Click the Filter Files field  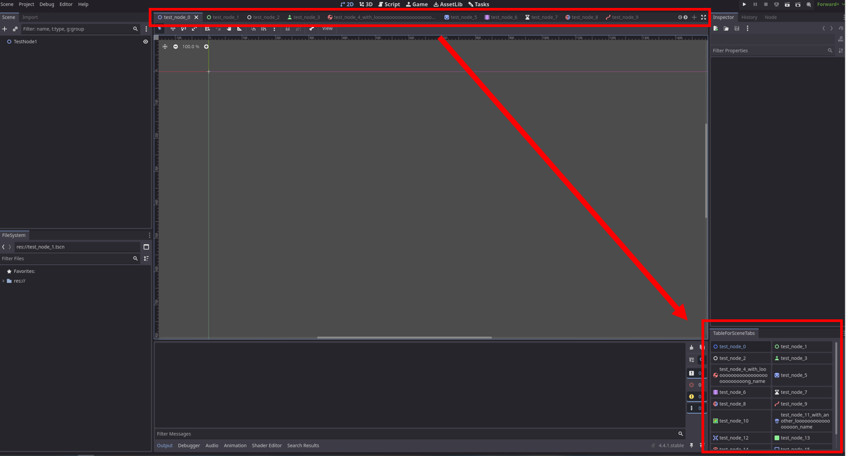tap(70, 258)
